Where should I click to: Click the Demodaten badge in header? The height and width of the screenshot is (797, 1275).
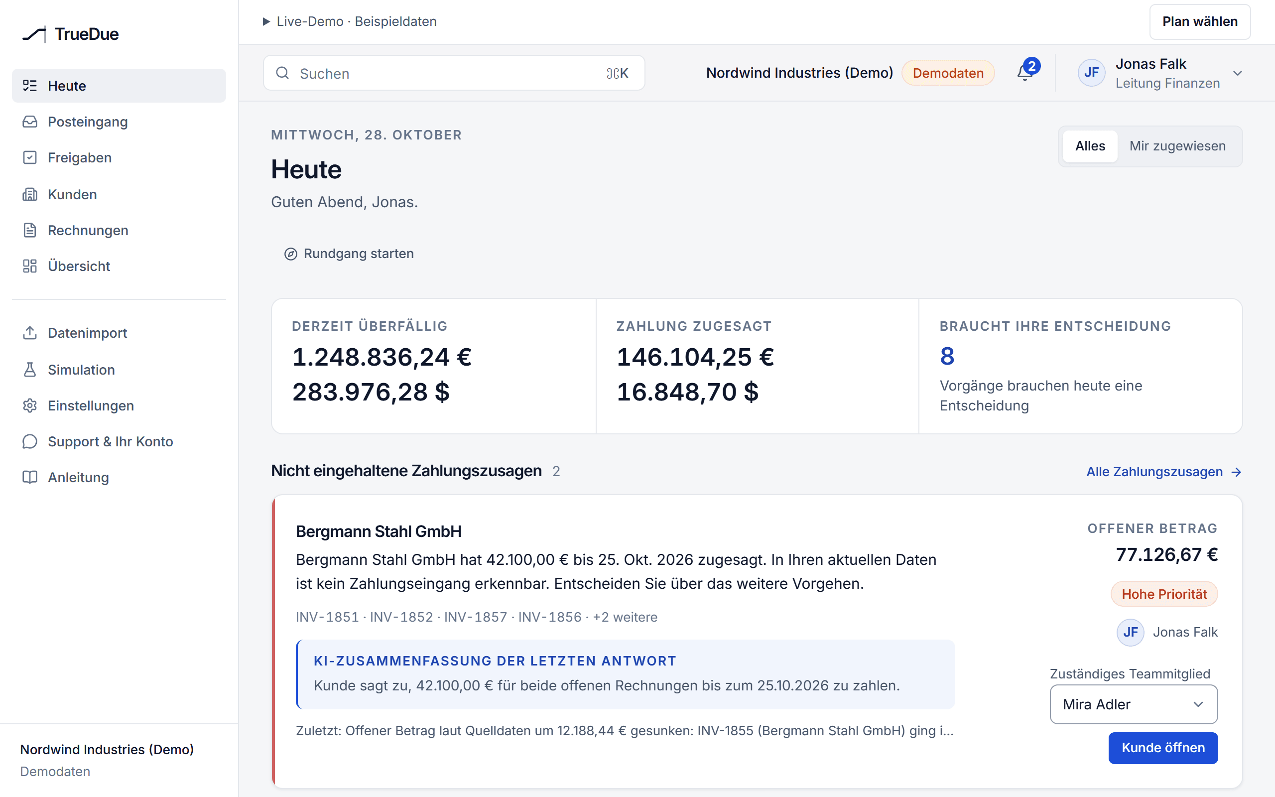[948, 73]
